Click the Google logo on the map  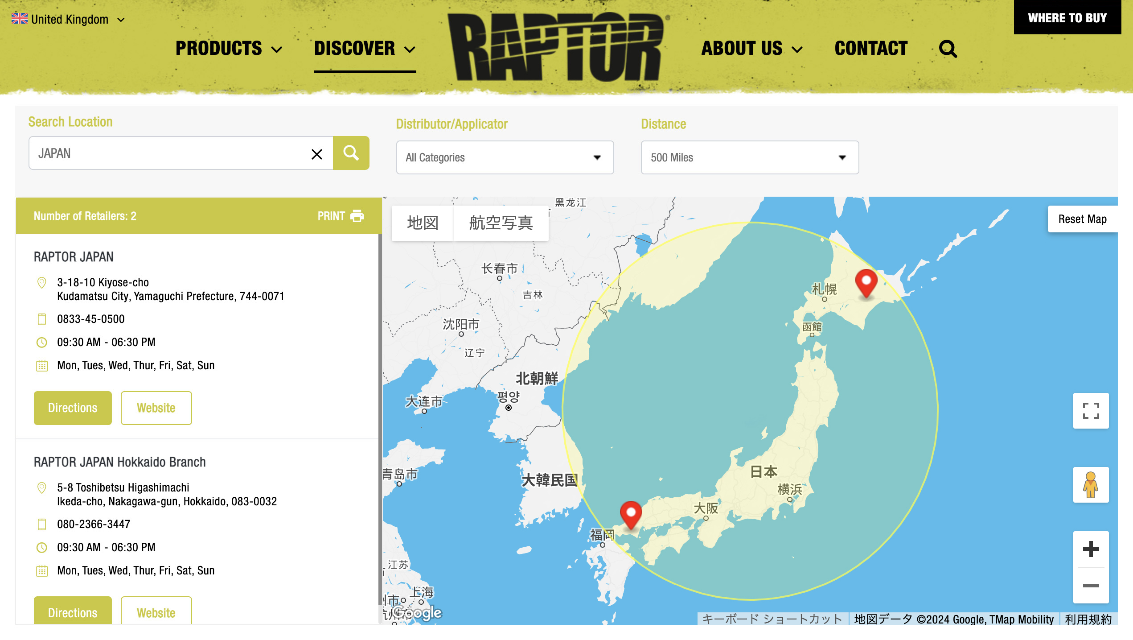click(418, 613)
